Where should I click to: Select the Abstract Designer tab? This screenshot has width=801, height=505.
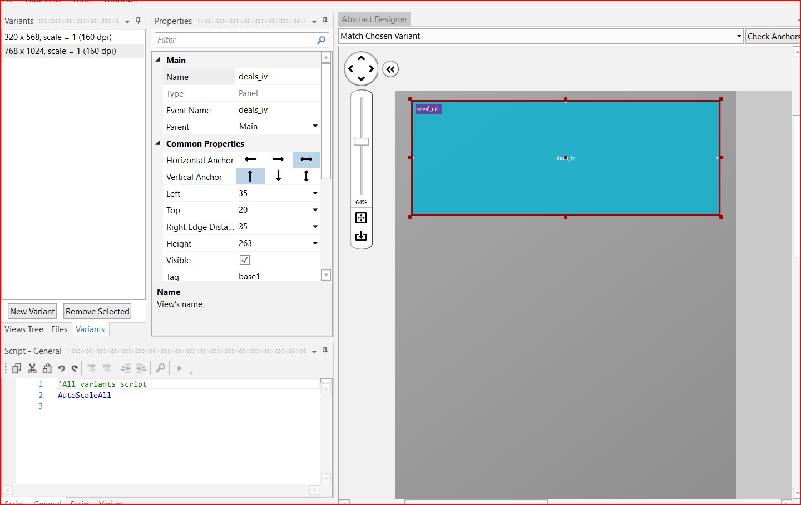pos(374,19)
